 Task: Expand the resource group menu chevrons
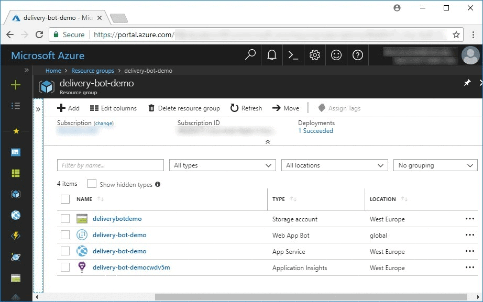point(38,109)
